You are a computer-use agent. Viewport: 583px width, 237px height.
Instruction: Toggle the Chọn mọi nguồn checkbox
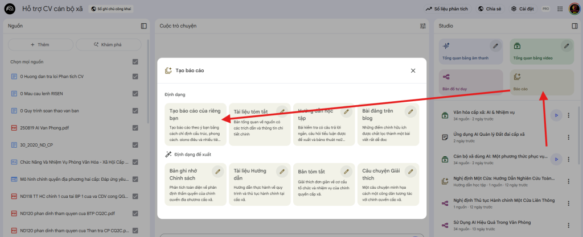coord(135,62)
